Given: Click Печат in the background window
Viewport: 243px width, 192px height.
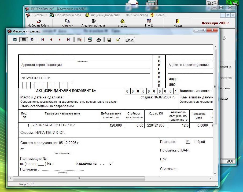Looking at the screenshot, I should tap(224, 99).
